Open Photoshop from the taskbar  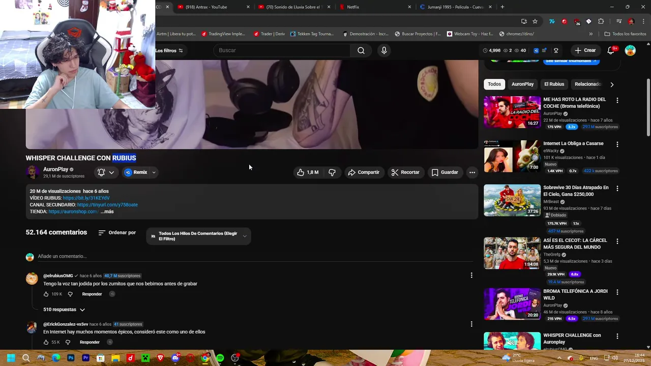point(71,358)
